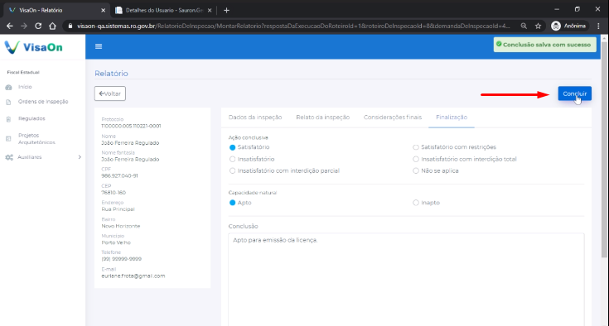Image resolution: width=609 pixels, height=326 pixels.
Task: Click the Ordens de Inspeção document icon
Action: 8,103
